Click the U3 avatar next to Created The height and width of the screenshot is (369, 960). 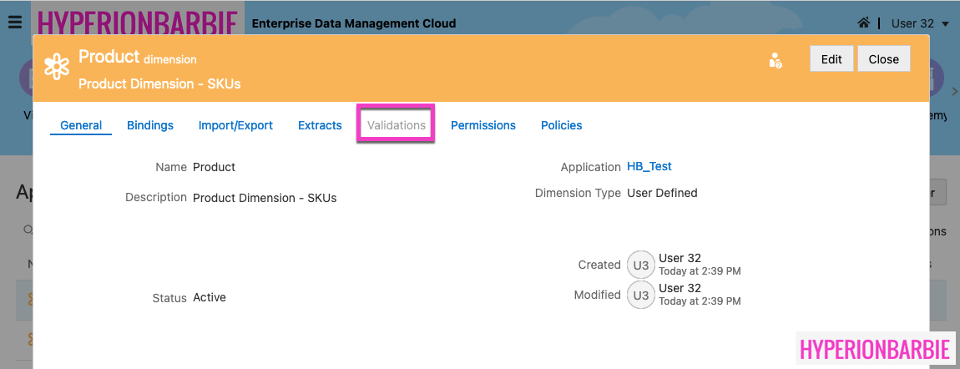(x=641, y=265)
